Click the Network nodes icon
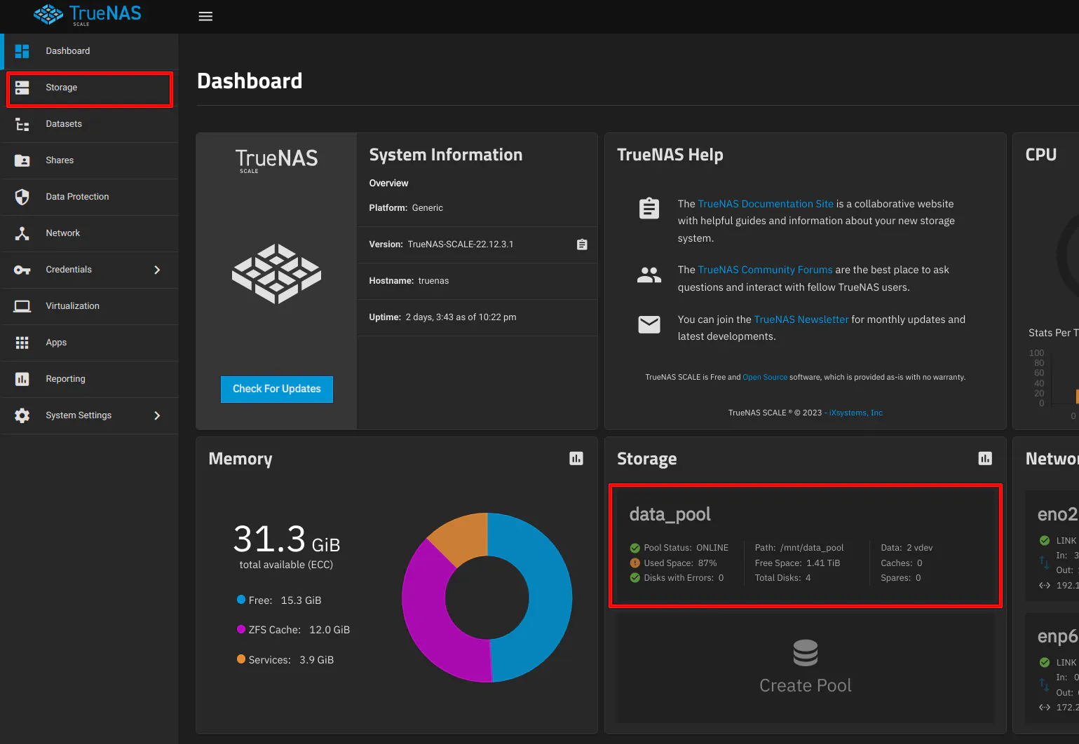The height and width of the screenshot is (744, 1079). [22, 233]
